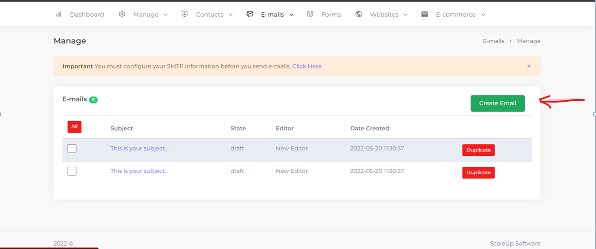Follow the Click Here SMTP link
The height and width of the screenshot is (249, 596).
pos(307,66)
